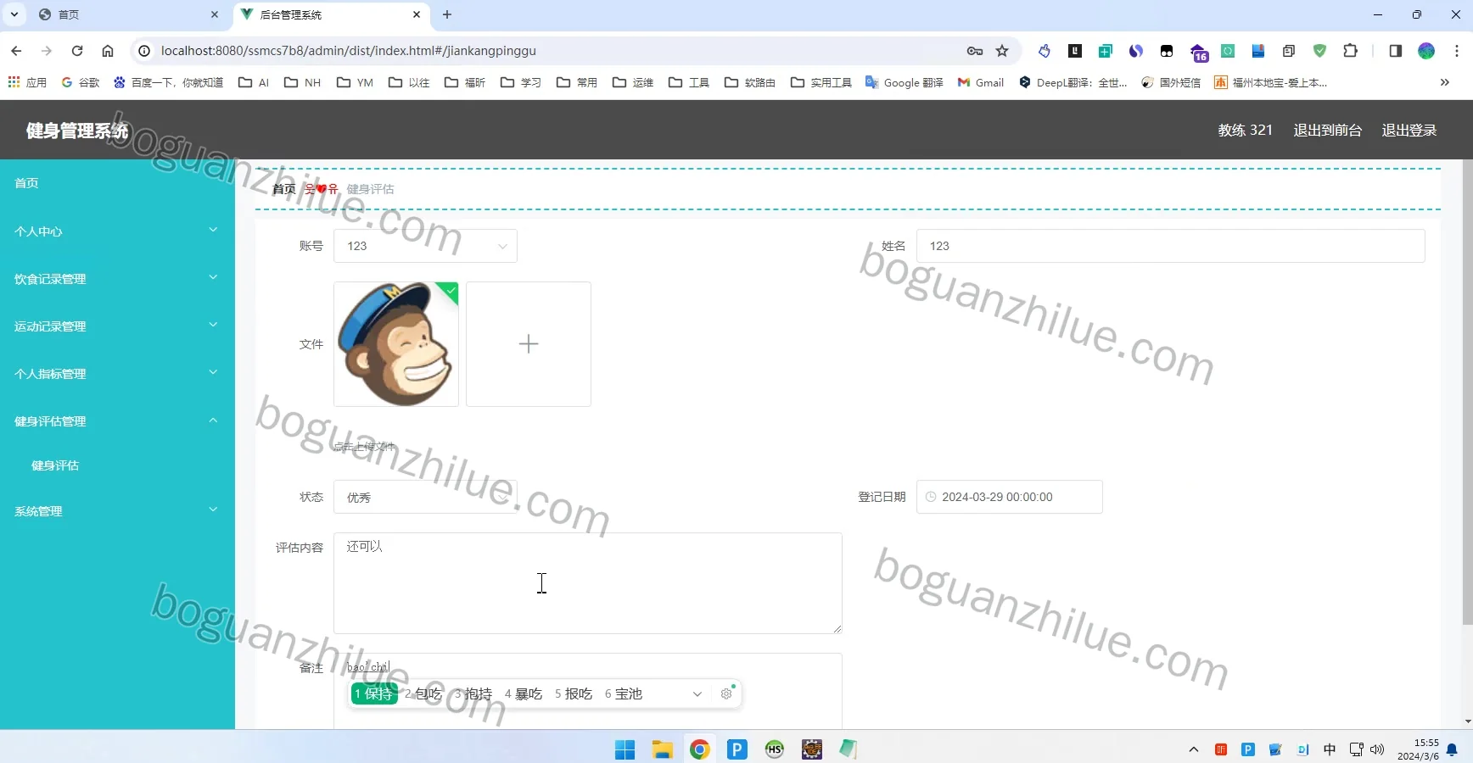Show more bookmarks with the overflow chevron

click(1445, 82)
